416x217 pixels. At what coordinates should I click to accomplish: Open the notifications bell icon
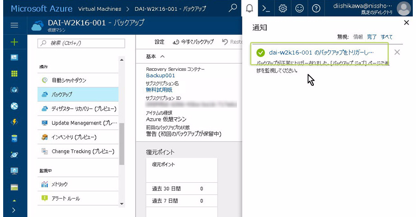point(249,8)
